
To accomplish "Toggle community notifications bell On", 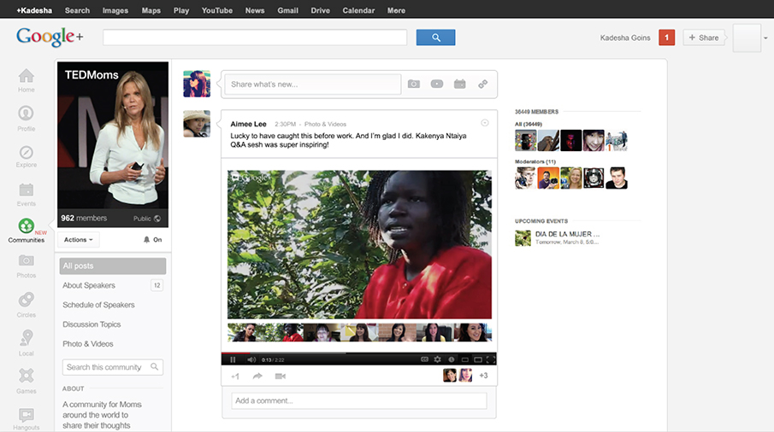I will click(152, 240).
